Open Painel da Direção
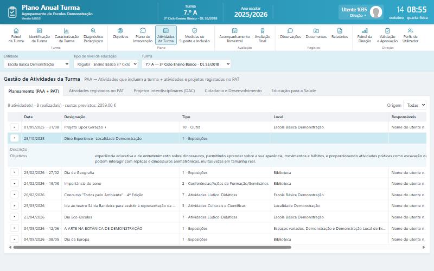The image size is (434, 271). (x=365, y=35)
